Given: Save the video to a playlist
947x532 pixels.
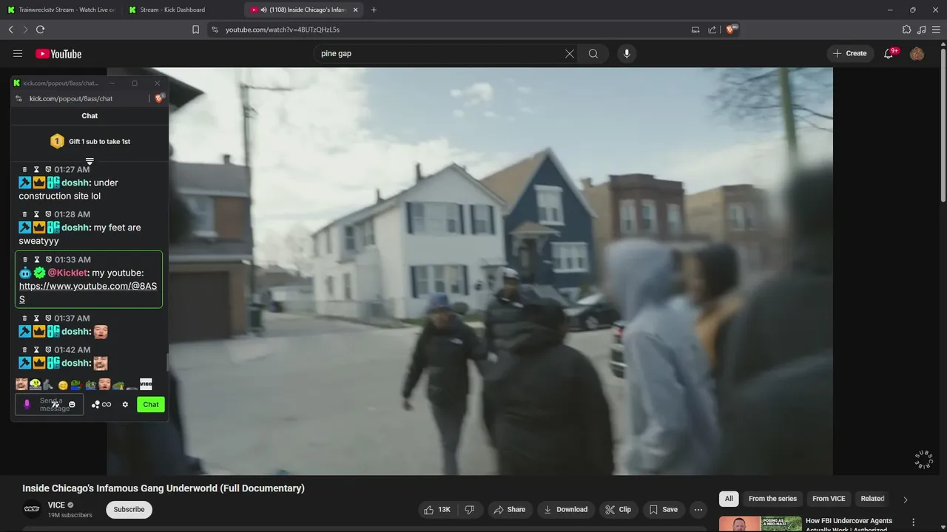Looking at the screenshot, I should [663, 509].
